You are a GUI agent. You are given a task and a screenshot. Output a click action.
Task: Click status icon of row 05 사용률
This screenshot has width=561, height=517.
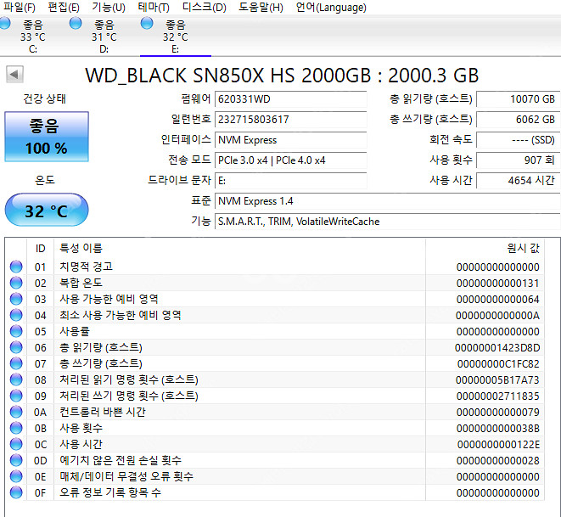click(16, 331)
